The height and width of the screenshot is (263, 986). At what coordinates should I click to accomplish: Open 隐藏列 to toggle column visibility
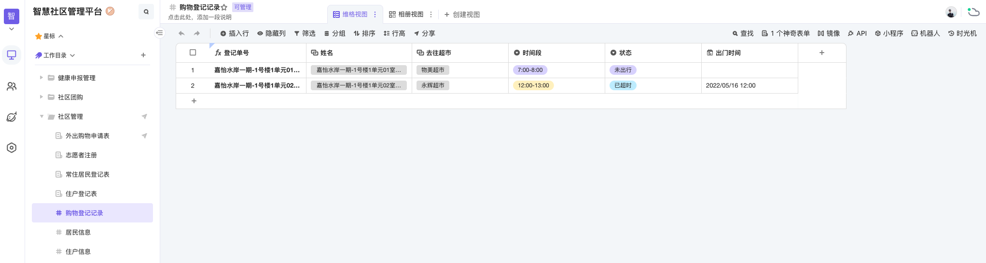point(271,33)
